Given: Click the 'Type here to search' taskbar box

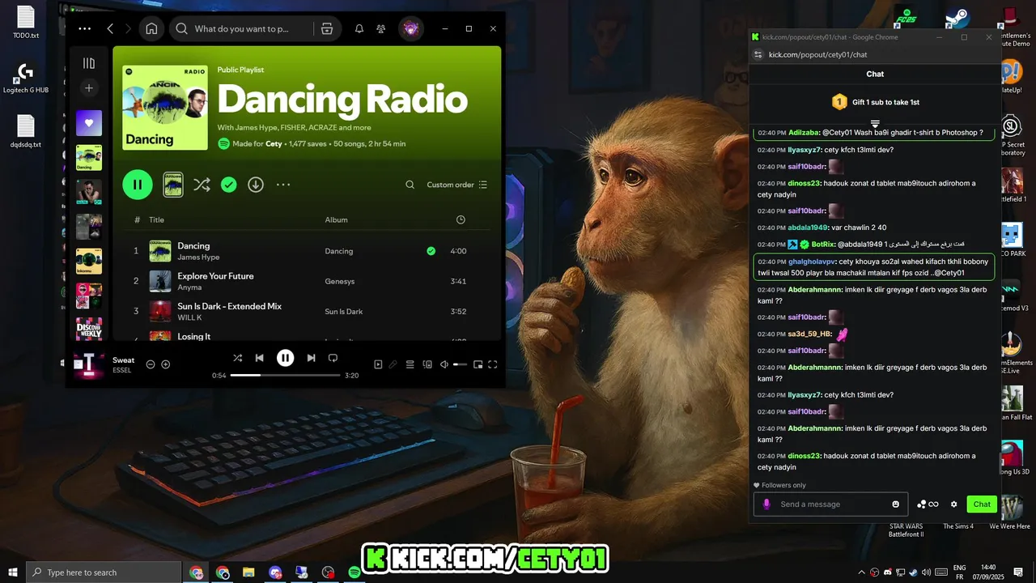Looking at the screenshot, I should pos(104,572).
